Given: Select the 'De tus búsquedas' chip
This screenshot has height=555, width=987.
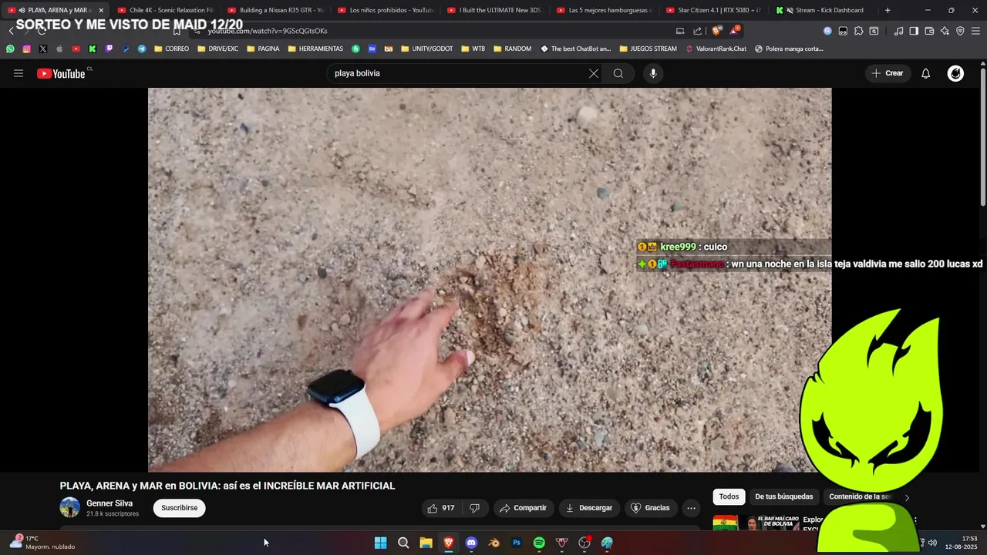Looking at the screenshot, I should [783, 496].
